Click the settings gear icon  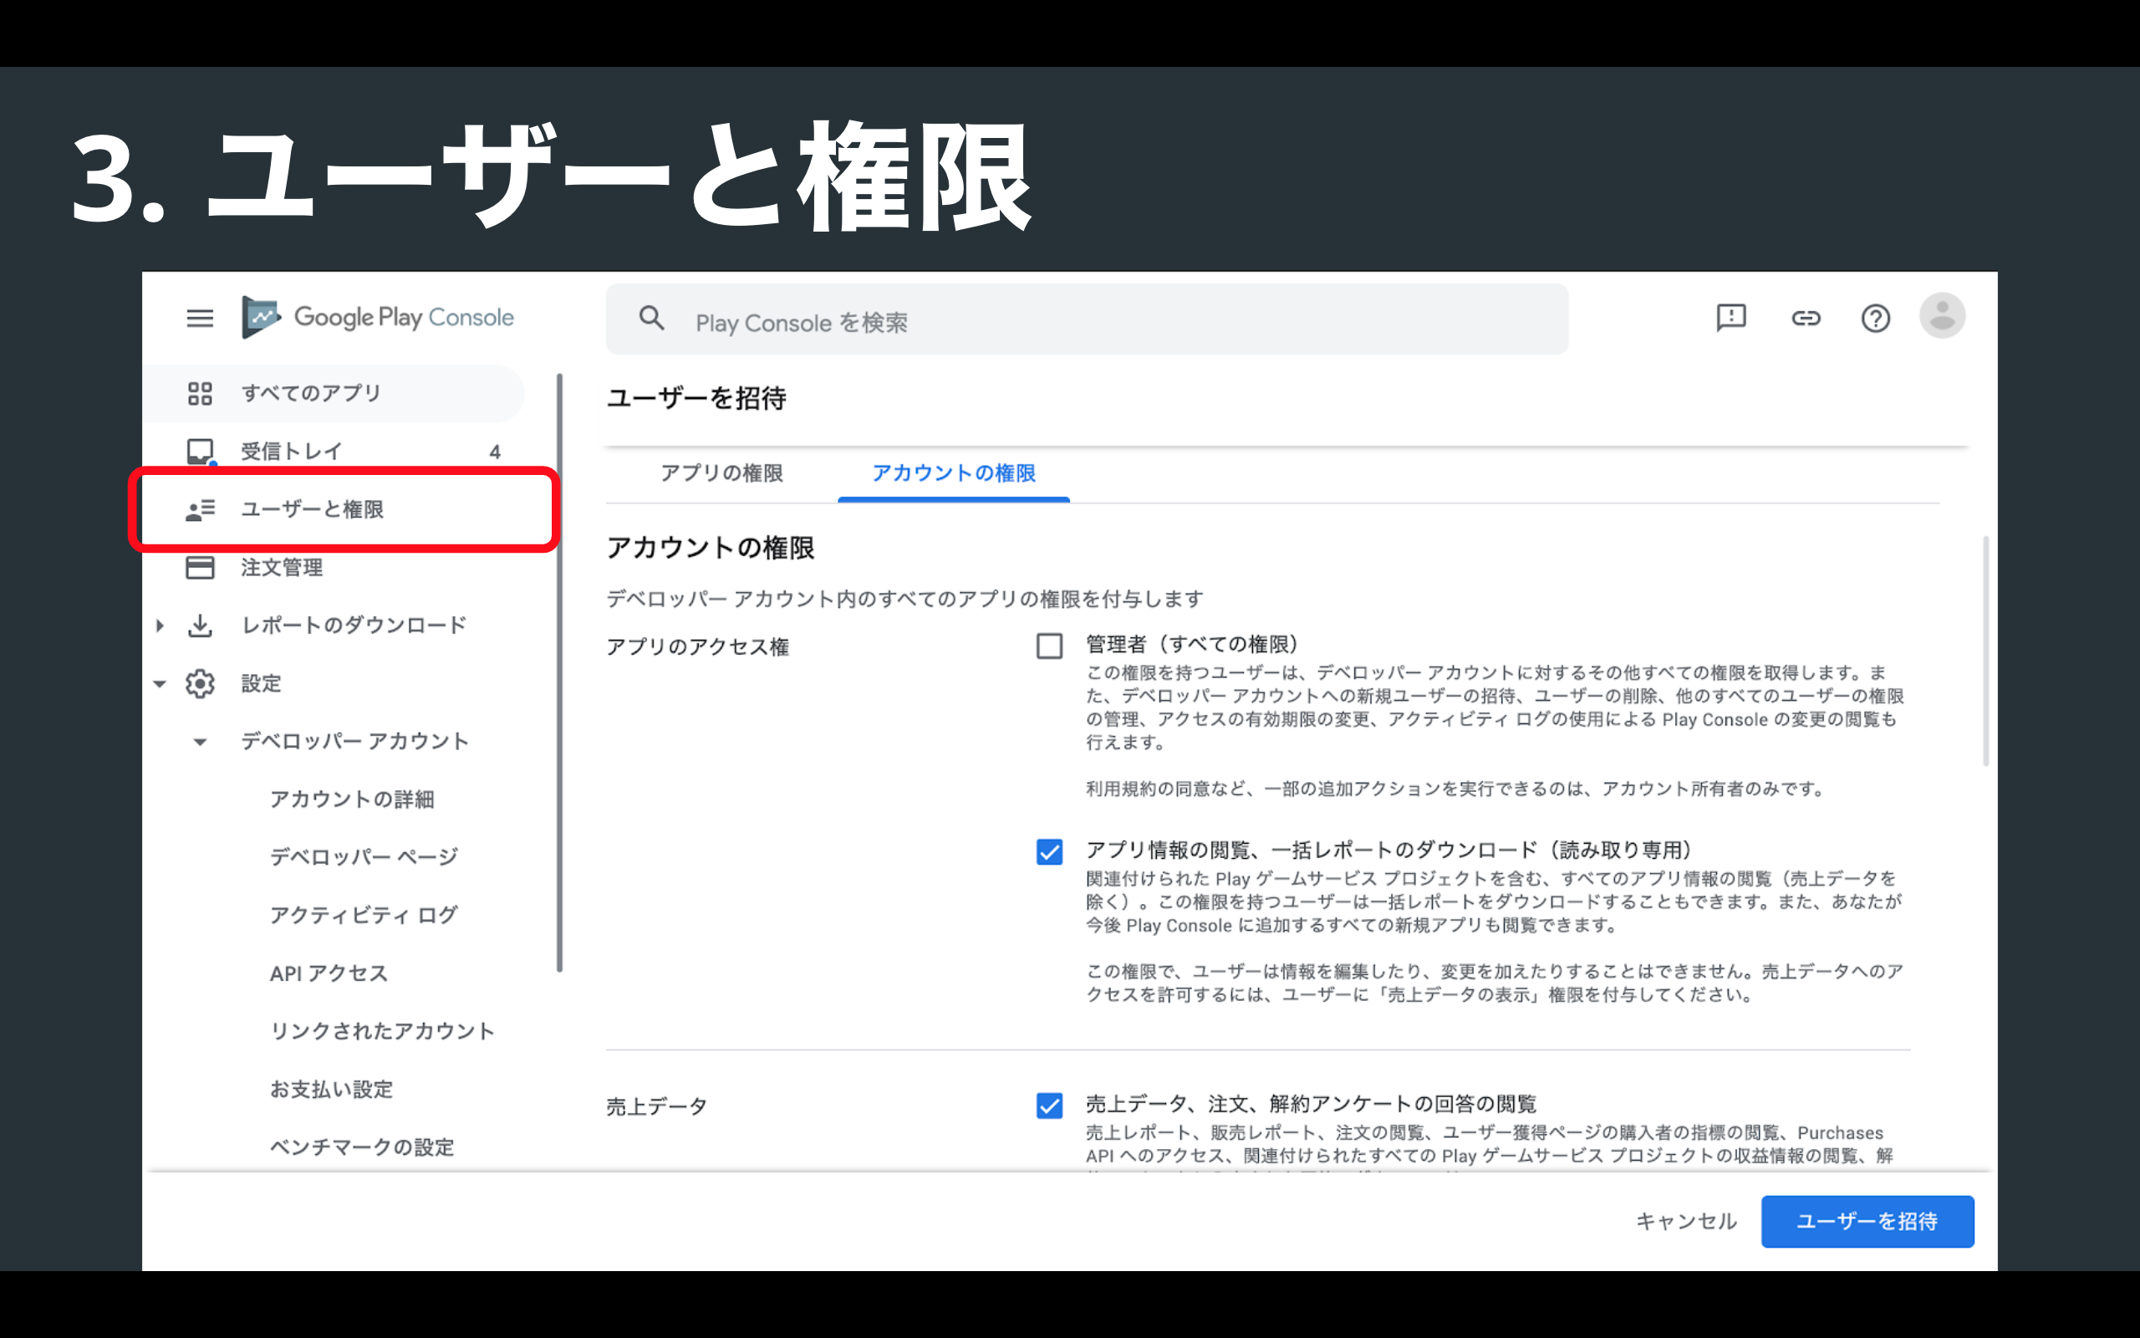[x=200, y=683]
